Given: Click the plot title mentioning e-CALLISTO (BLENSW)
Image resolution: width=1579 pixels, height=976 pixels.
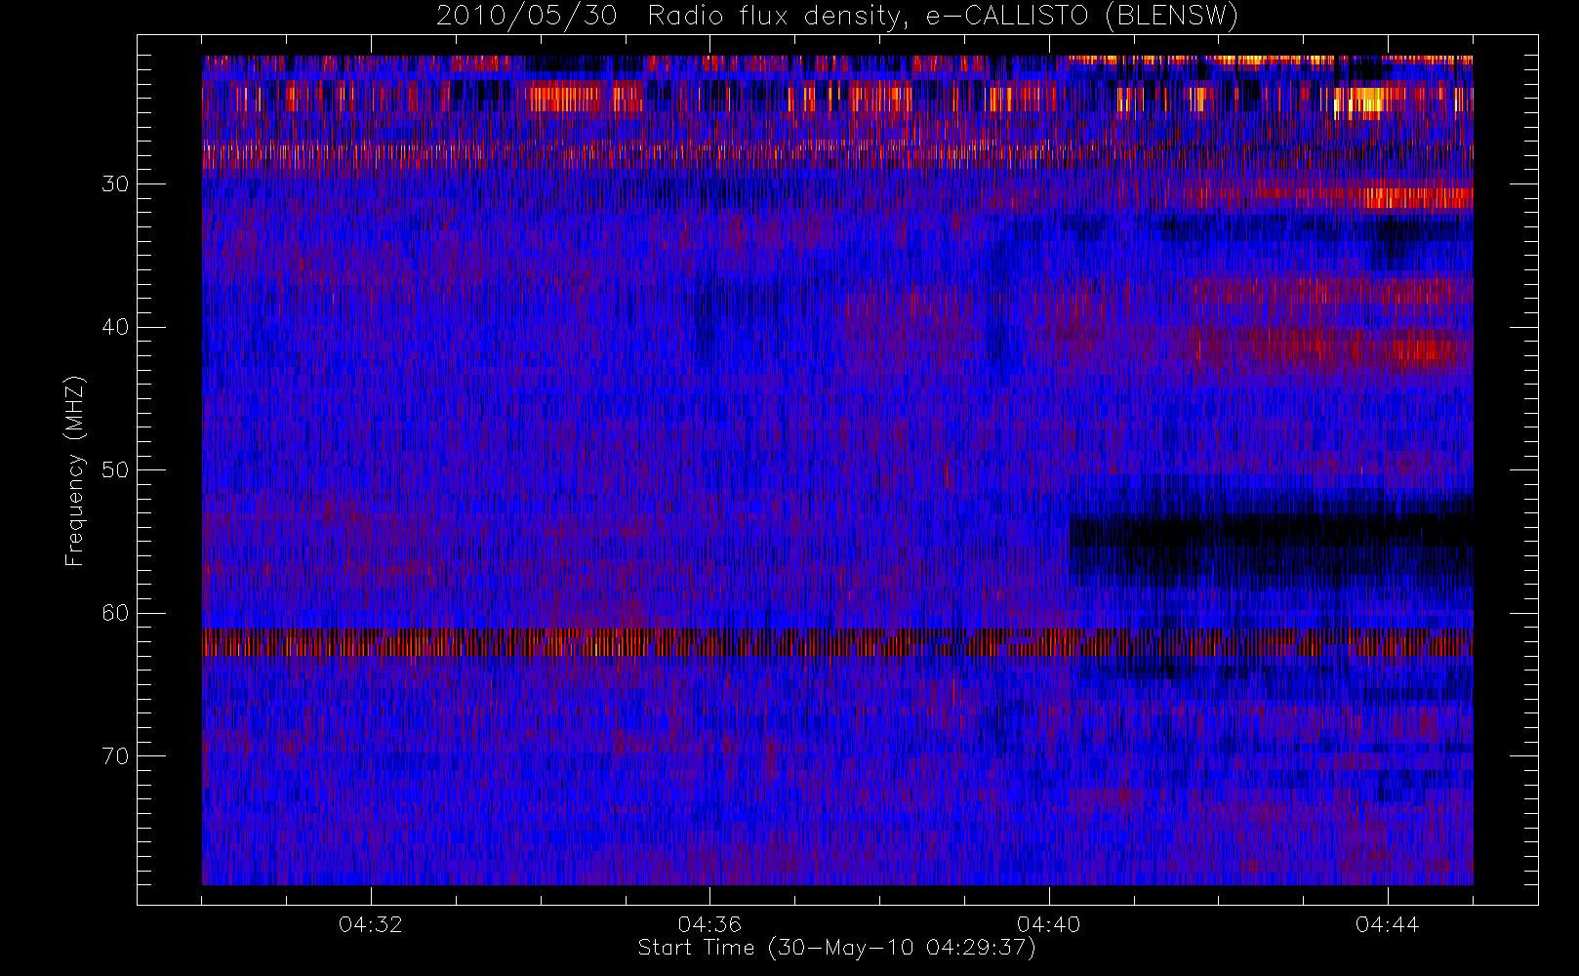Looking at the screenshot, I should (x=836, y=17).
